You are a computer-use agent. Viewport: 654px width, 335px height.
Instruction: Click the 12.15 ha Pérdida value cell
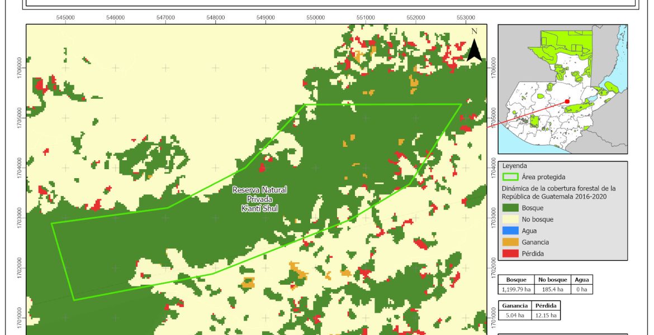coord(545,315)
